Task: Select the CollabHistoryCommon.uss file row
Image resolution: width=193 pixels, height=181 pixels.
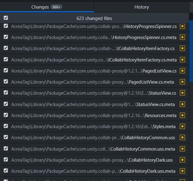Action: click(x=94, y=138)
